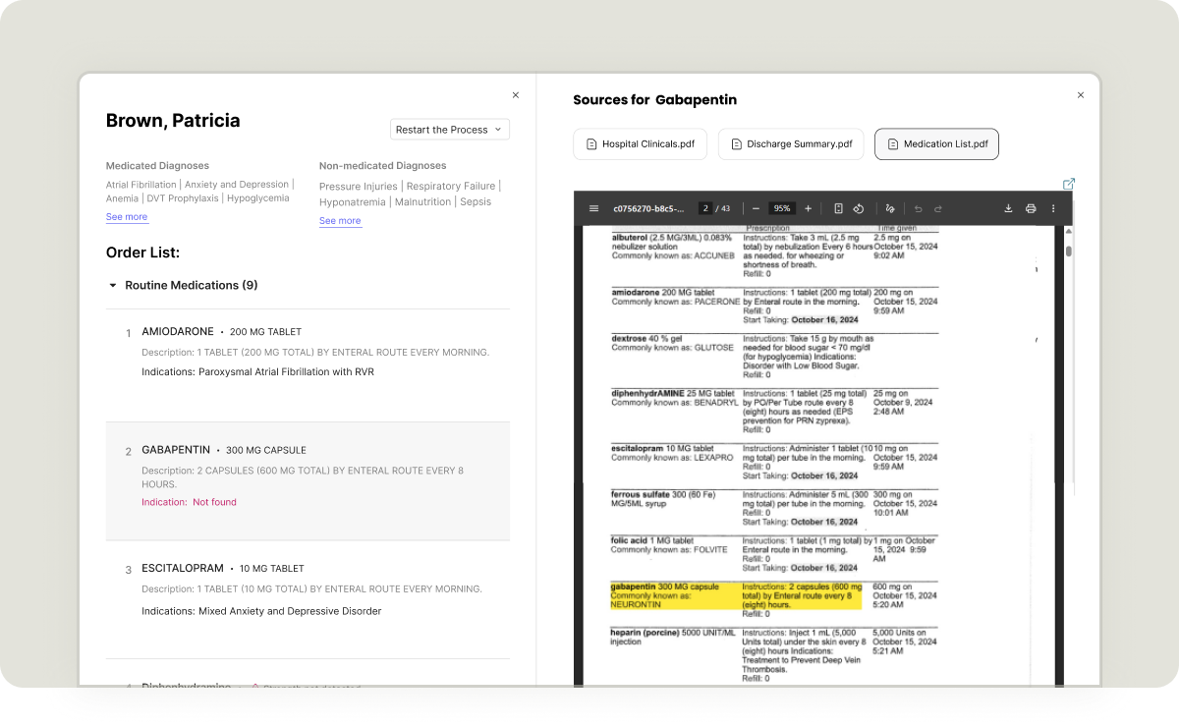This screenshot has height=727, width=1179.
Task: Click the Anxiety and Depression diagnosis
Action: (x=237, y=185)
